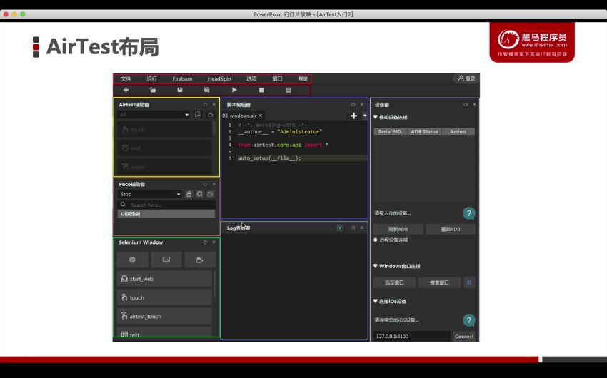Open editor tab list dropdown arrow

click(x=365, y=116)
